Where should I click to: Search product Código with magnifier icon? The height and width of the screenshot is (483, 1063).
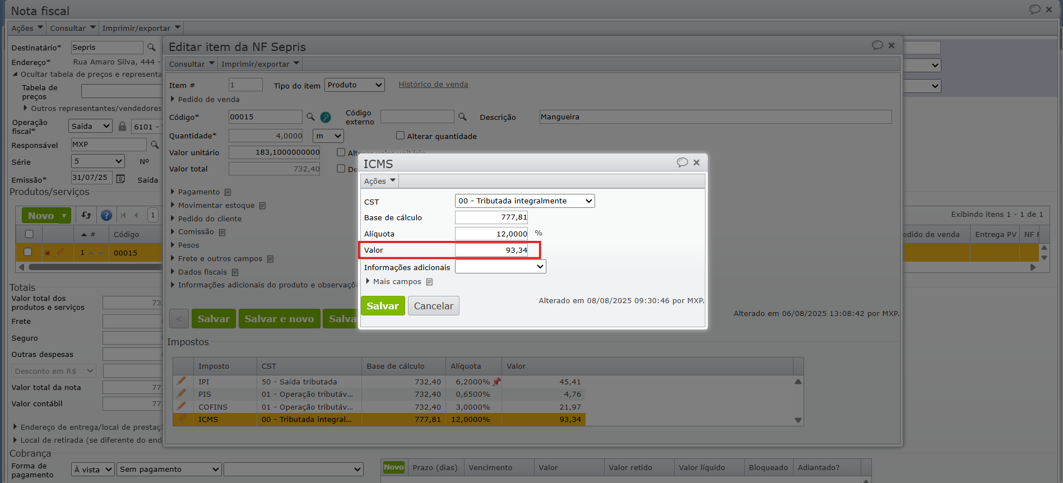click(x=310, y=117)
